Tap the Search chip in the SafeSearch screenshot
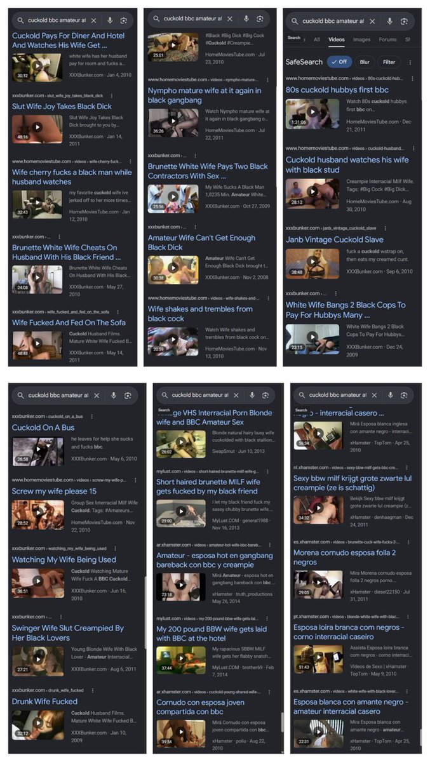This screenshot has width=430, height=762. tap(294, 37)
